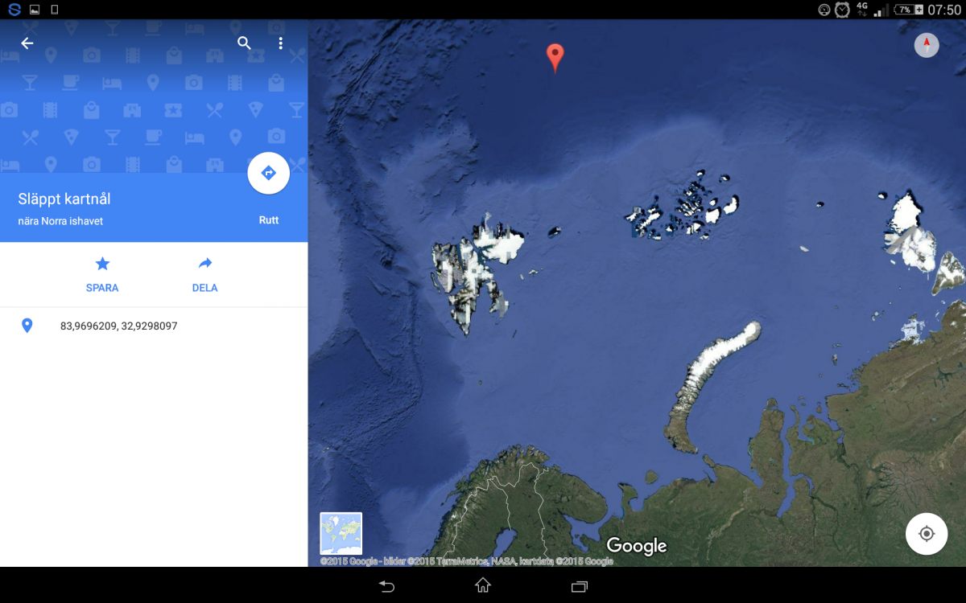966x603 pixels.
Task: Reset map orientation with the compass
Action: point(927,45)
